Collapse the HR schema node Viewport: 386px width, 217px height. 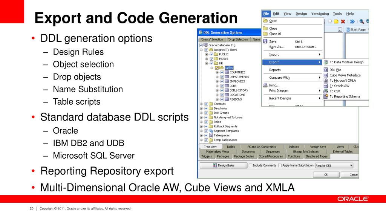207,63
